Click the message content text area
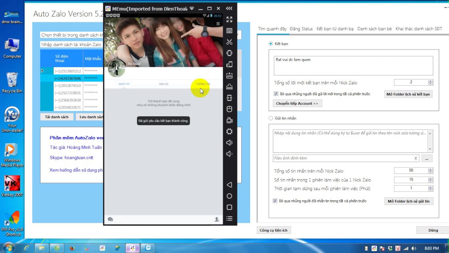Image resolution: width=449 pixels, height=253 pixels. coord(350,141)
